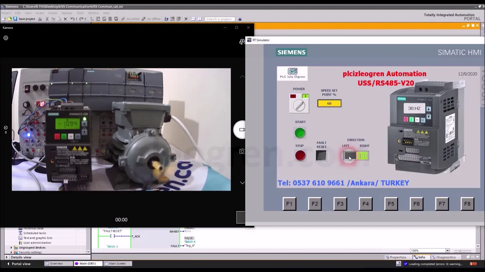The height and width of the screenshot is (272, 485).
Task: Expand the Ungrouped devices tree node
Action: point(11,247)
